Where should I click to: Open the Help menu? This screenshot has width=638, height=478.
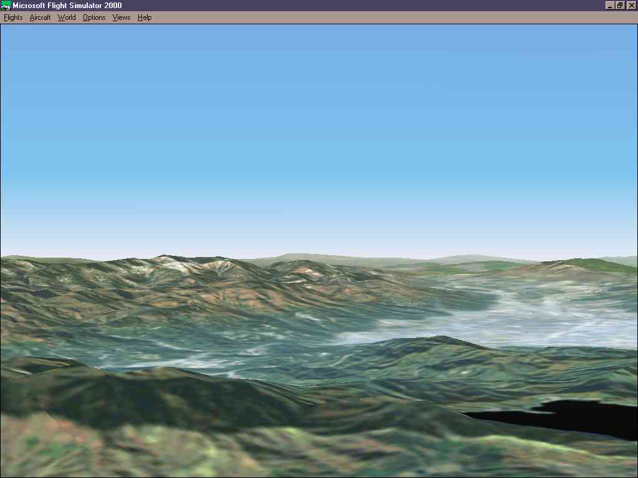tap(145, 17)
